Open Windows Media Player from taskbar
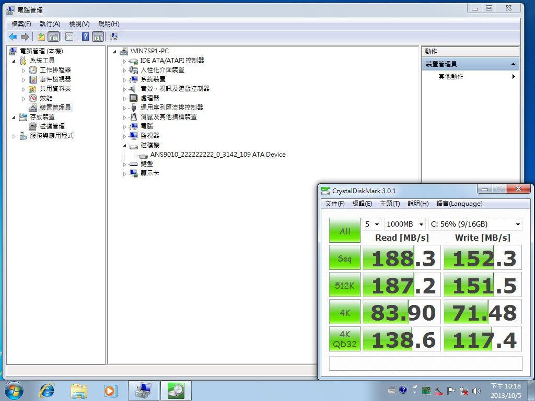 coord(111,391)
